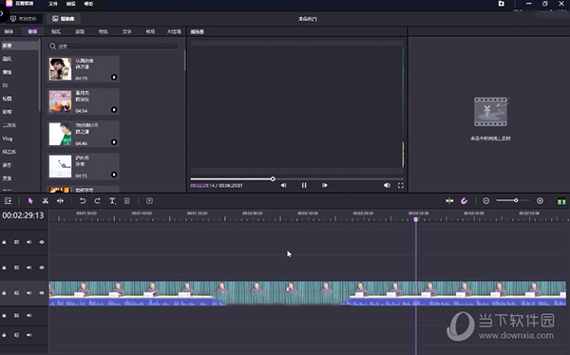The height and width of the screenshot is (355, 570).
Task: Toggle the magnet snapping icon
Action: pos(465,201)
